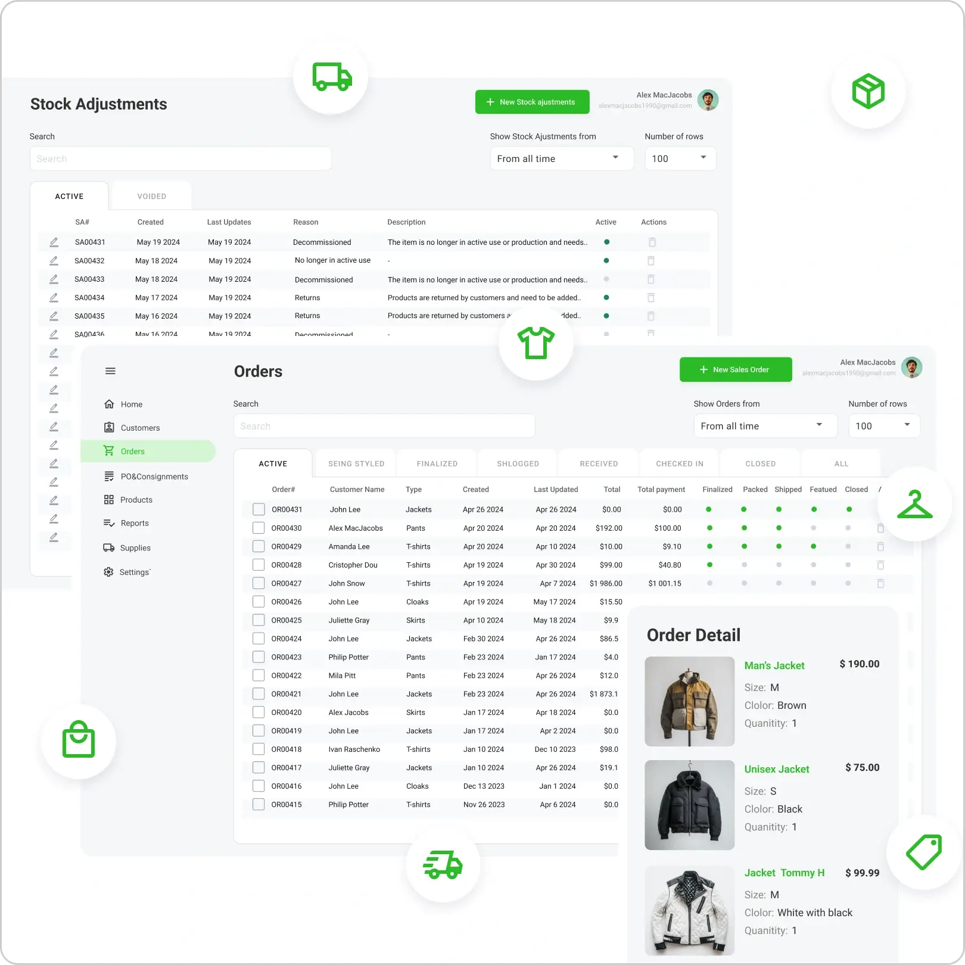Open the hamburger menu in Orders sidebar
The height and width of the screenshot is (965, 965).
(x=110, y=371)
